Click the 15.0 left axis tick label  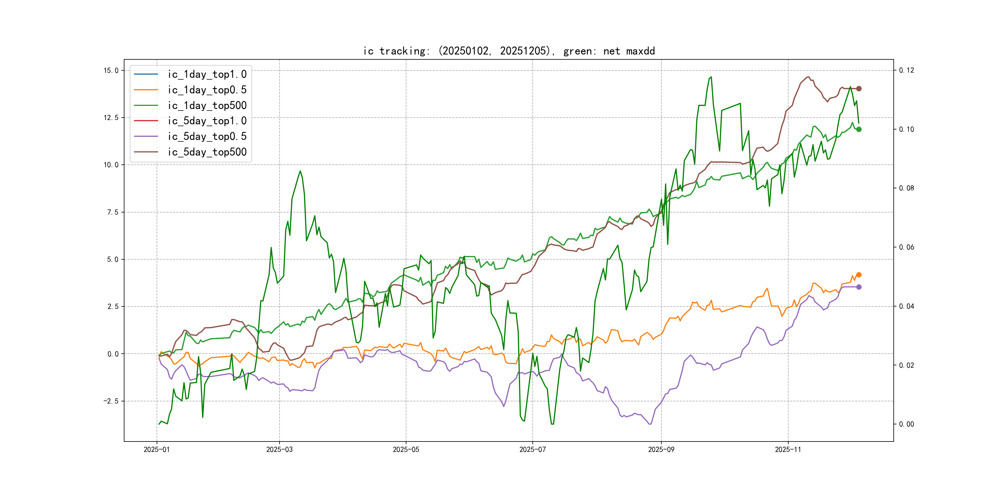click(111, 70)
